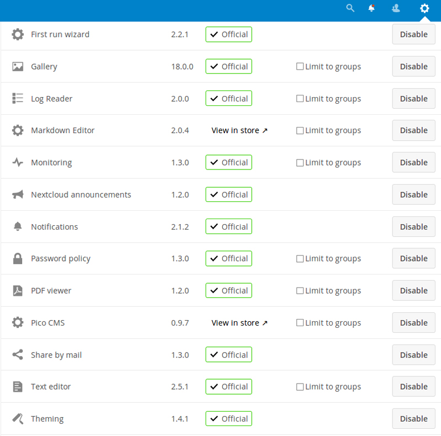Check Limit to groups for Monitoring
441x436 pixels.
pos(300,162)
